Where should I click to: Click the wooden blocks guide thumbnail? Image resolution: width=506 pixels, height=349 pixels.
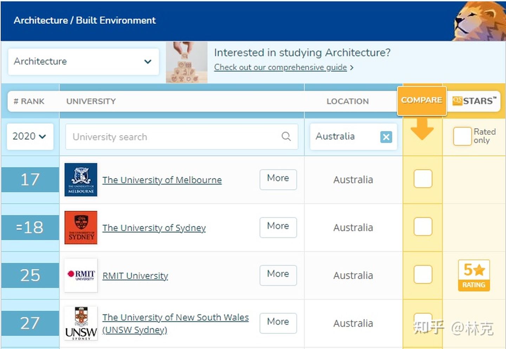pyautogui.click(x=187, y=62)
